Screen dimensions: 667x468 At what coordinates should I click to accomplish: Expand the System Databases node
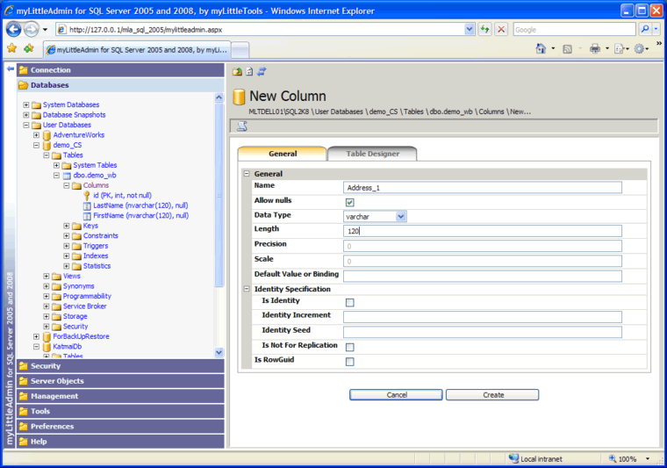coord(26,104)
